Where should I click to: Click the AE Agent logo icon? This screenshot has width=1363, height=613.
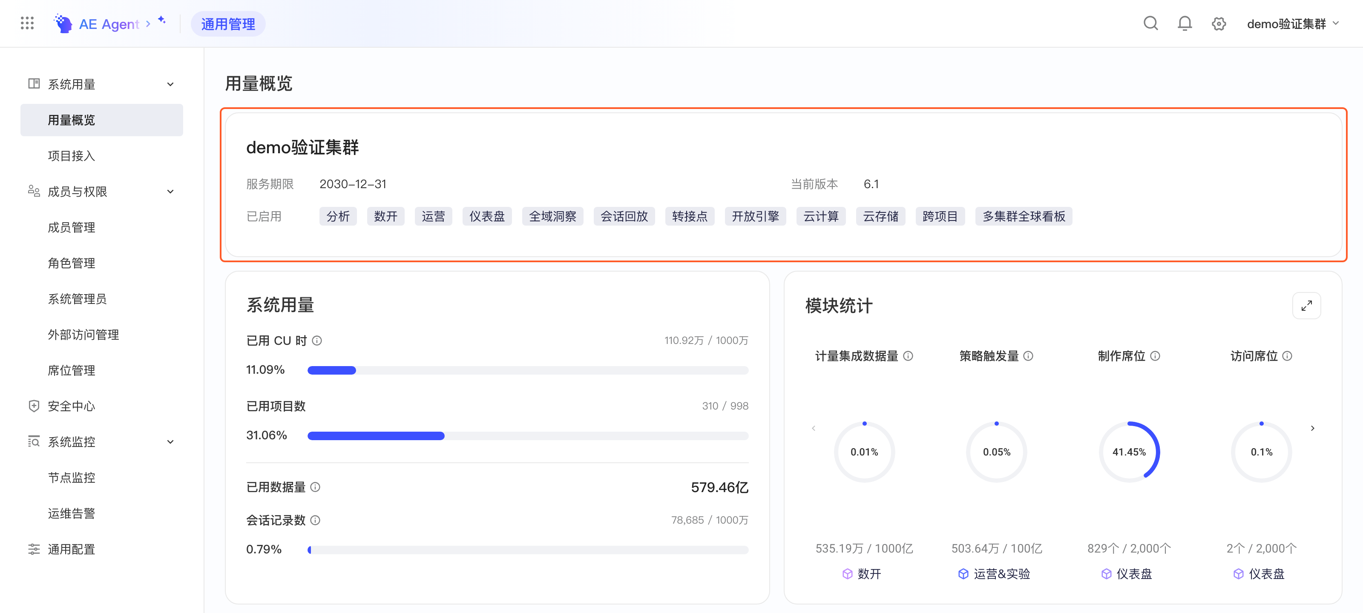(x=63, y=23)
